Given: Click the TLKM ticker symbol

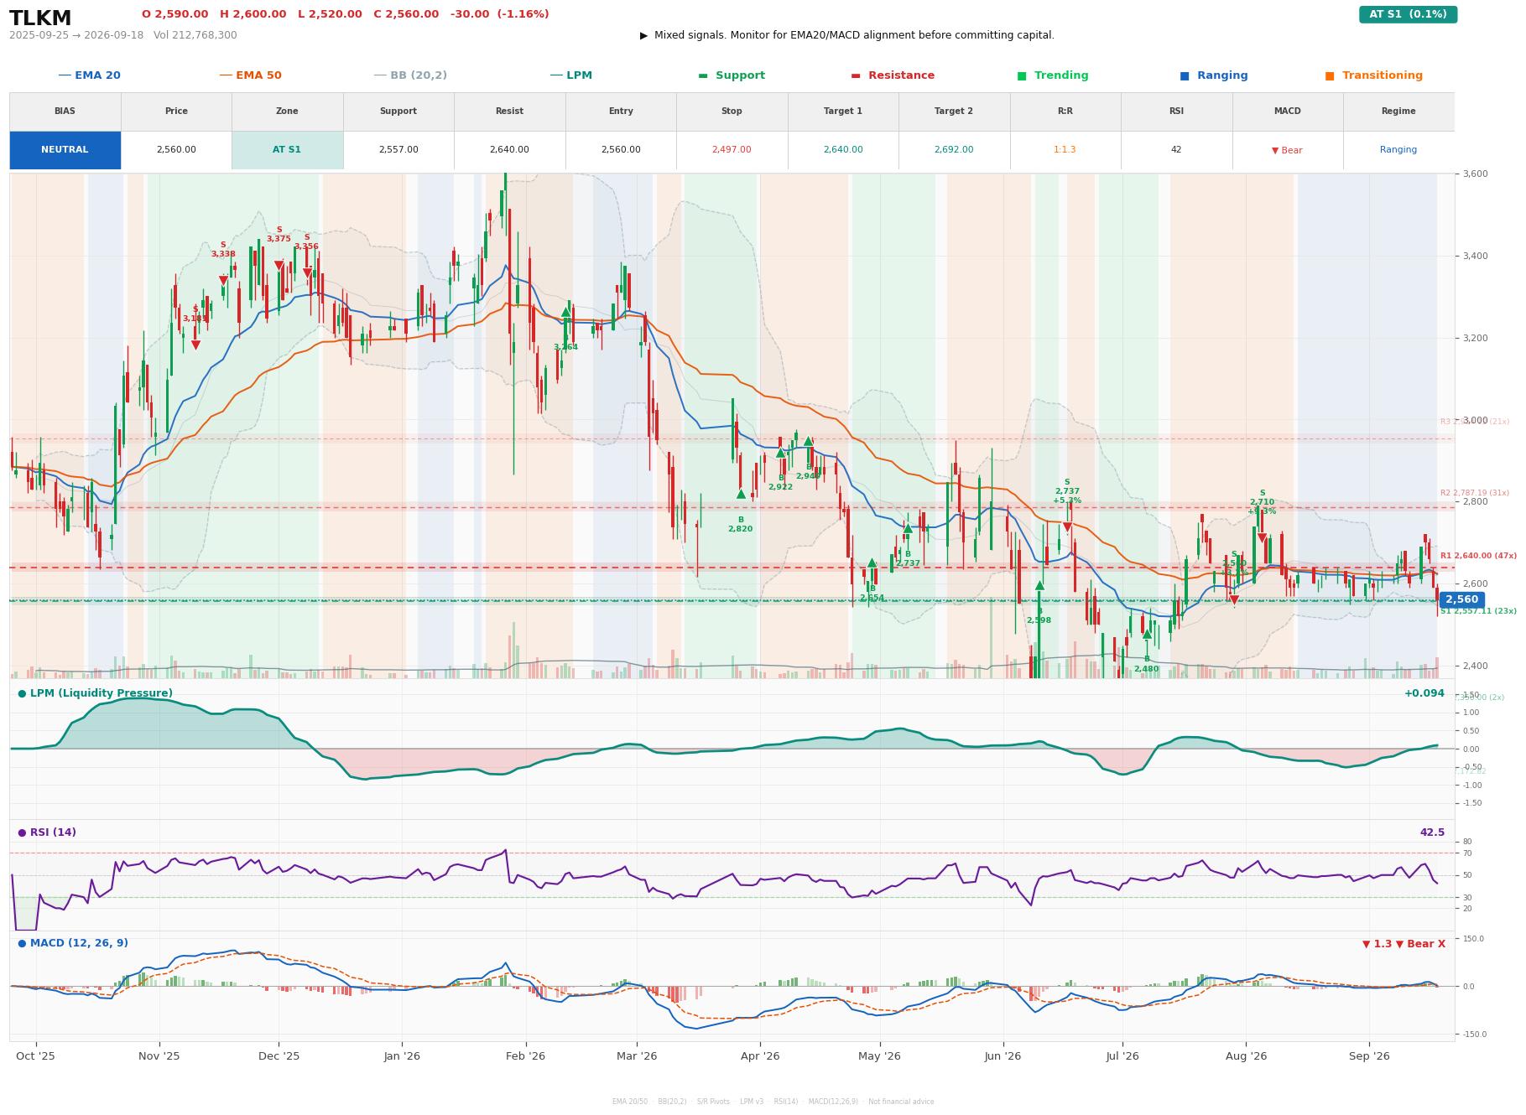Looking at the screenshot, I should [40, 18].
